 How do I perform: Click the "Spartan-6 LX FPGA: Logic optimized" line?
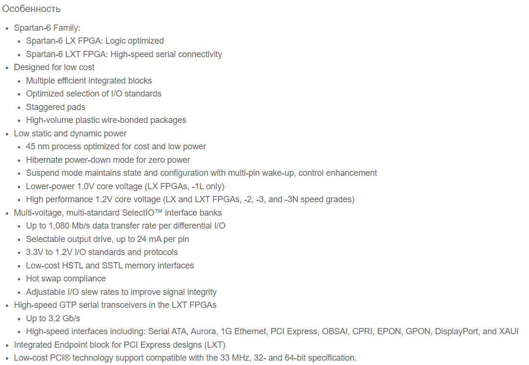coord(95,41)
